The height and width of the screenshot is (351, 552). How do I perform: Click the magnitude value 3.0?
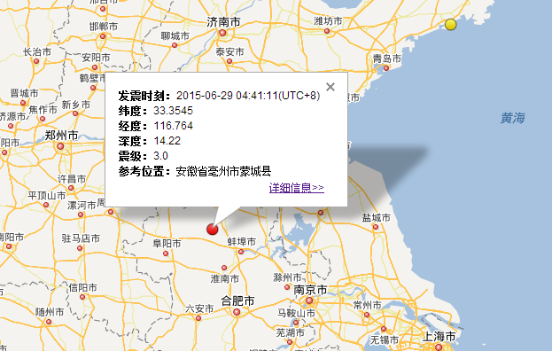(161, 156)
